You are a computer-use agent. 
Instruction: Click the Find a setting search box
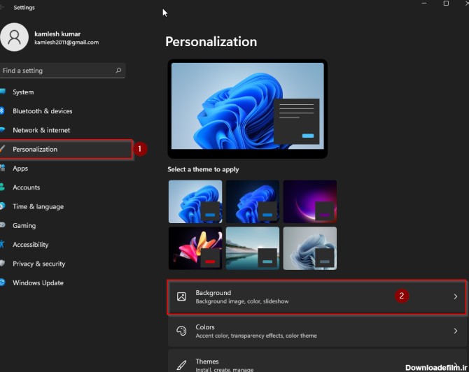pos(62,71)
